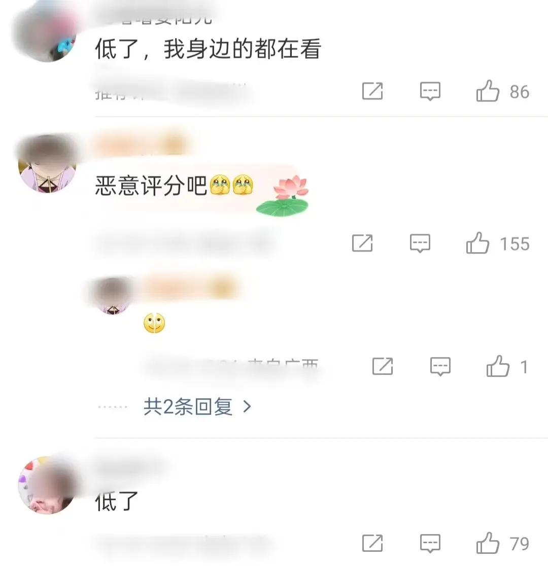Reply to the cracked-smile emoji sub-comment

[x=440, y=366]
